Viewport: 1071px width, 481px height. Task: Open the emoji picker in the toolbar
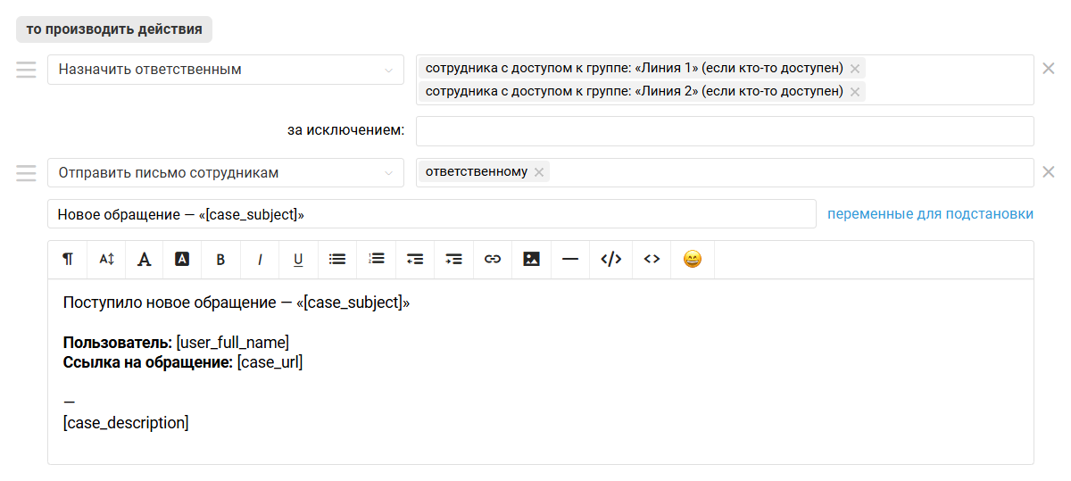click(692, 260)
